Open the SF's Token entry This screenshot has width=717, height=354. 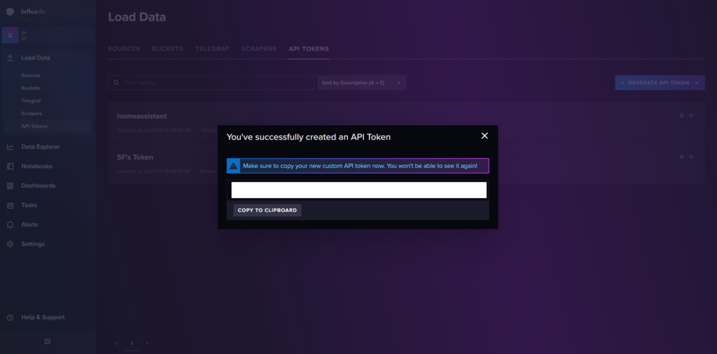(x=135, y=157)
